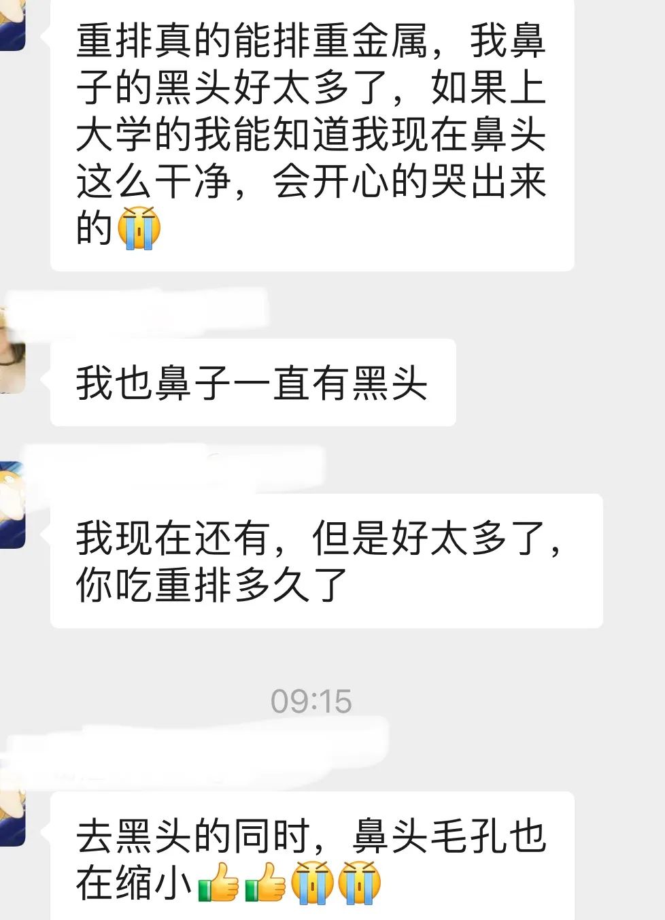Tap the crying emoji after 哭出来的
The image size is (665, 920).
tap(139, 228)
